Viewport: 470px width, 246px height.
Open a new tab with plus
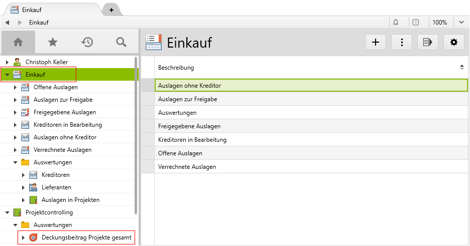click(111, 10)
